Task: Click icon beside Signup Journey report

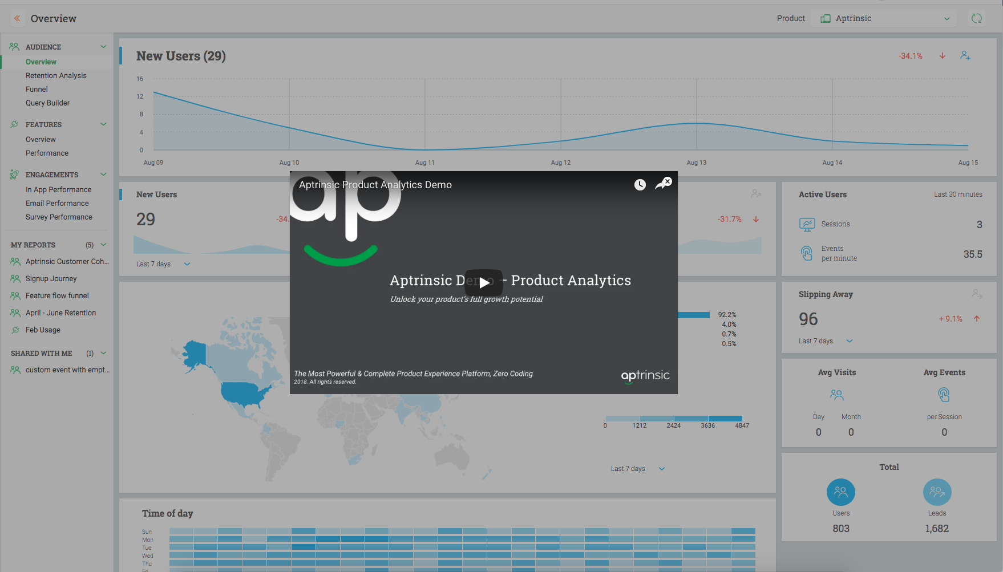Action: 15,278
